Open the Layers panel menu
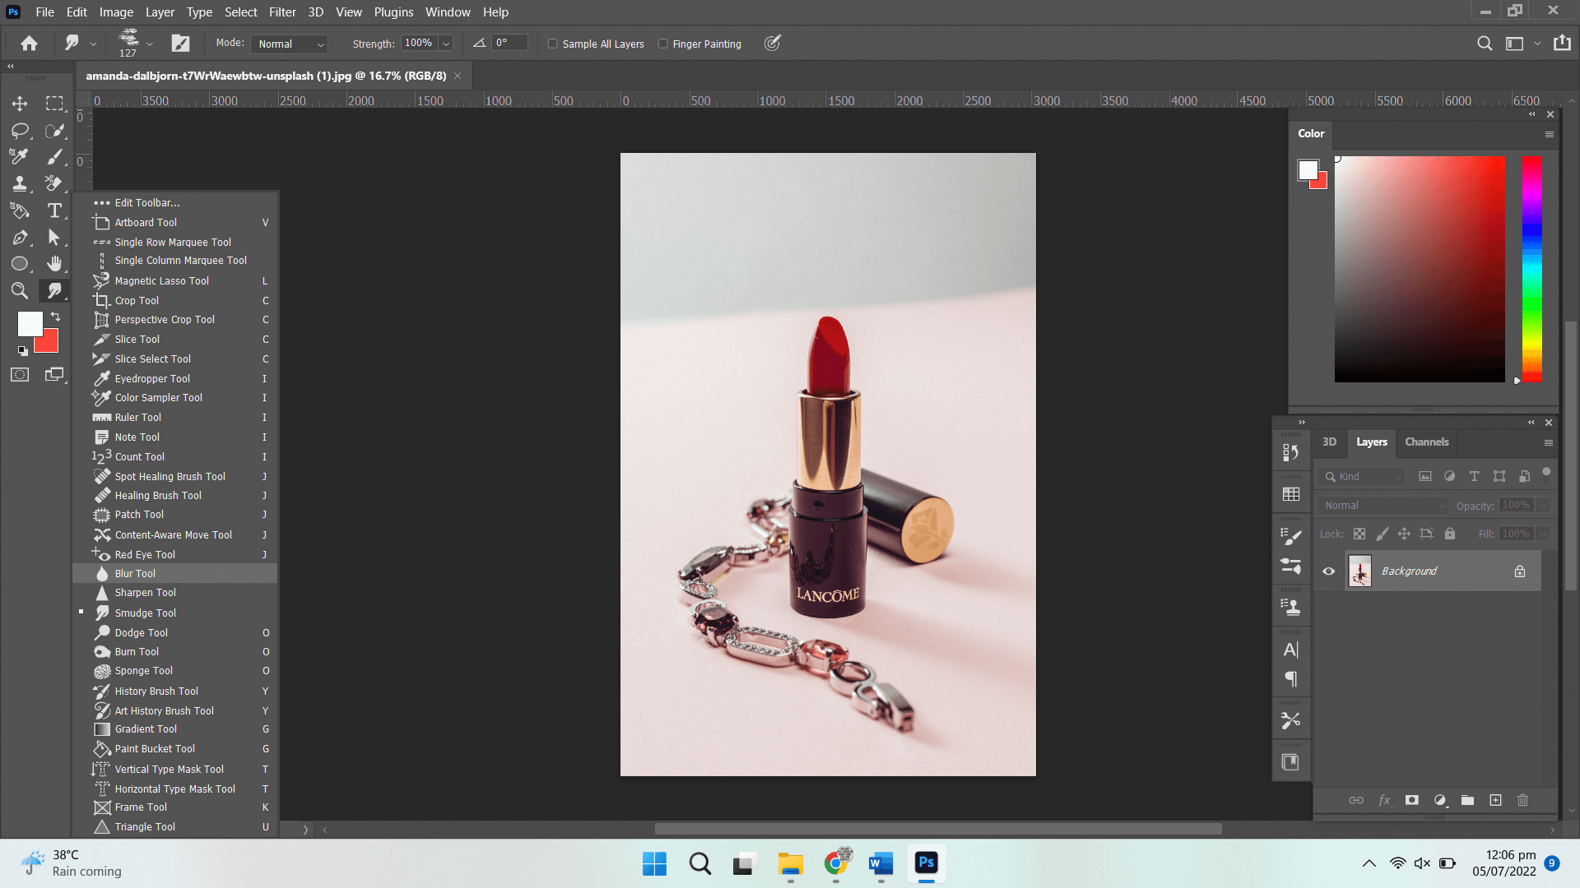The width and height of the screenshot is (1580, 888). tap(1549, 442)
